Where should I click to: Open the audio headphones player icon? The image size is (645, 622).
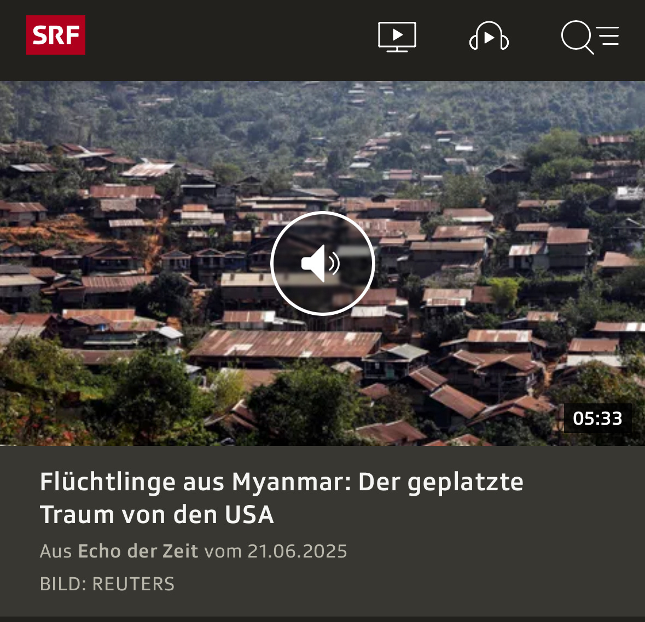tap(489, 37)
